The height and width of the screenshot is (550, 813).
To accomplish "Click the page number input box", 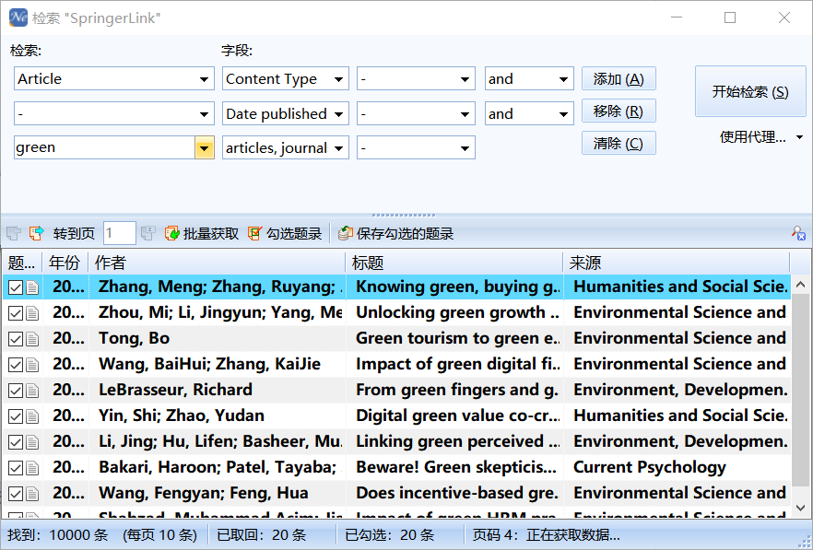I will click(119, 233).
